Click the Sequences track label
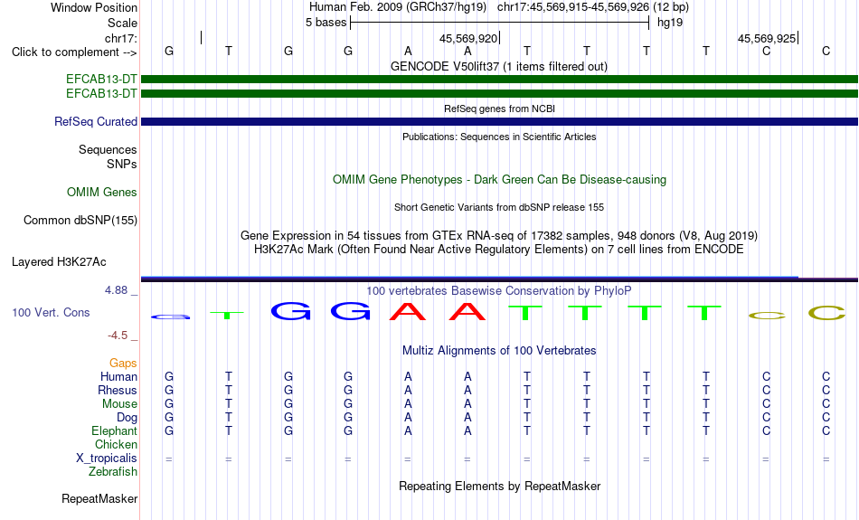 tap(108, 149)
